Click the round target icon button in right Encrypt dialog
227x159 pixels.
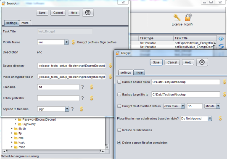click(202, 62)
